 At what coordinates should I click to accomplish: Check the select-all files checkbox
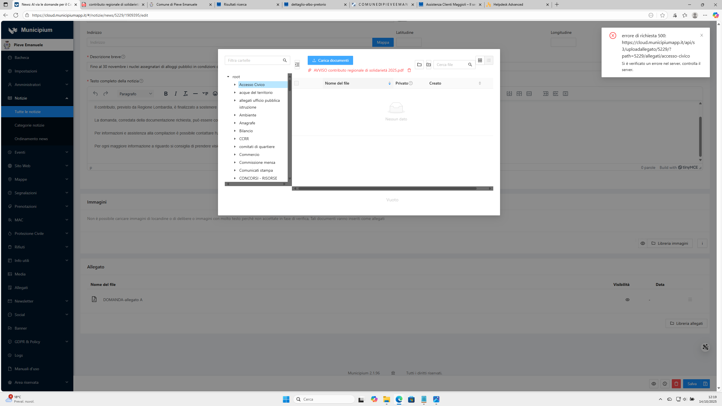tap(296, 83)
